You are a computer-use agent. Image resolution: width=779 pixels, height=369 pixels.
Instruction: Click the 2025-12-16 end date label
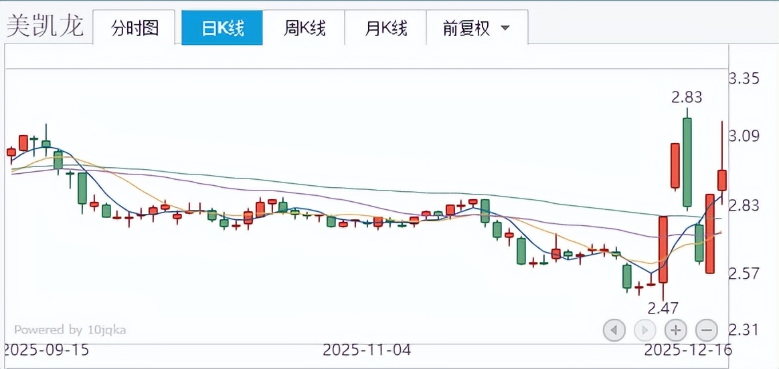click(x=688, y=350)
